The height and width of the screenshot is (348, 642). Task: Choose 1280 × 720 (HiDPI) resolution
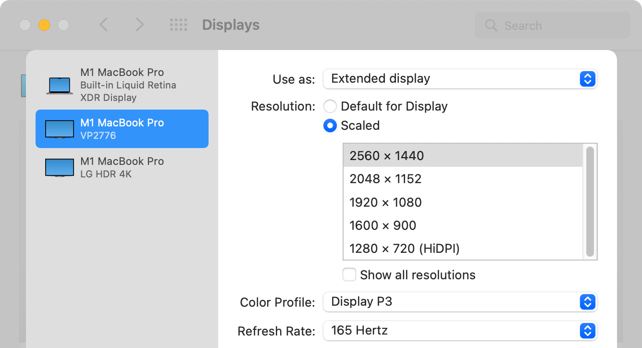[463, 248]
